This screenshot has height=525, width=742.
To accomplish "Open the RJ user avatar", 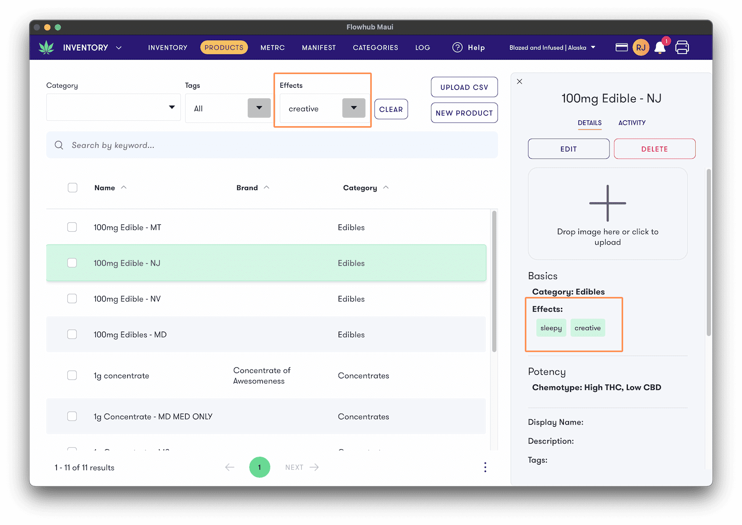I will pos(641,47).
